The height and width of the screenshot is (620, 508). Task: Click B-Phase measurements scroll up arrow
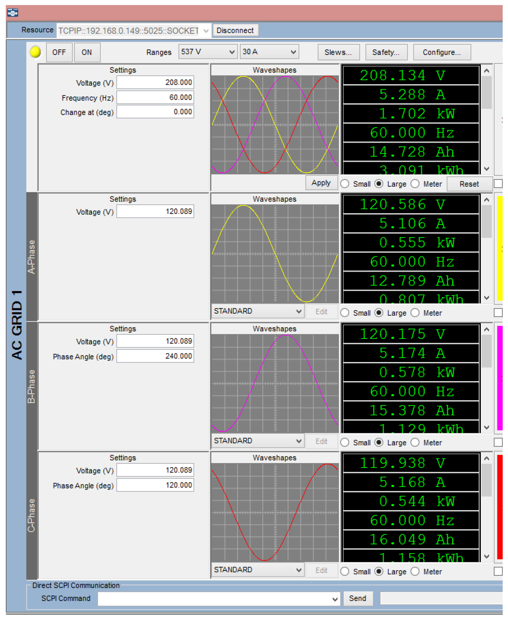[x=486, y=329]
